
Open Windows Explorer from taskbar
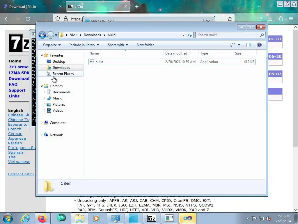point(79,218)
